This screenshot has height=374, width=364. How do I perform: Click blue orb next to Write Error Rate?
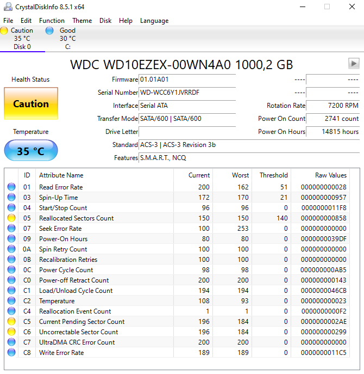(11, 353)
